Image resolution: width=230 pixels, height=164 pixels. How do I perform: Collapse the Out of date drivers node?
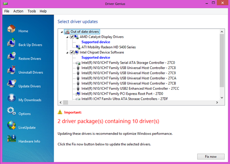(x=62, y=32)
